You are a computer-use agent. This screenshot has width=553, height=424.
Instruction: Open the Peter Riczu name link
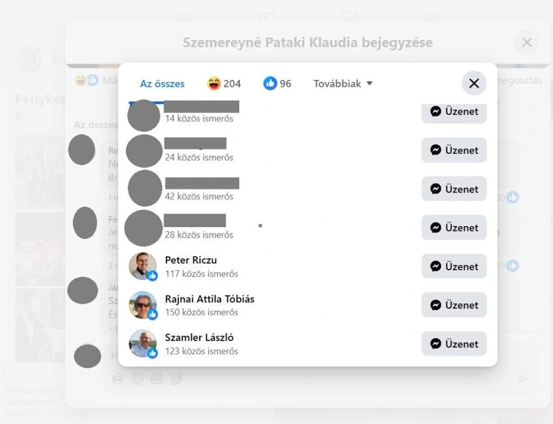[191, 260]
